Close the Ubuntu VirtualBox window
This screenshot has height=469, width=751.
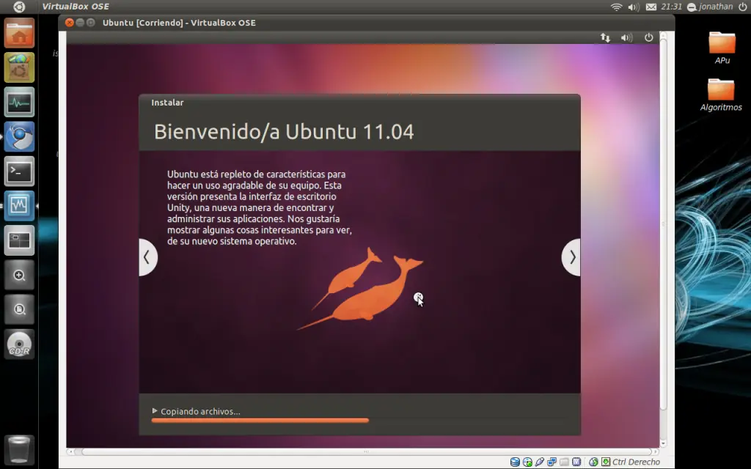click(x=70, y=23)
